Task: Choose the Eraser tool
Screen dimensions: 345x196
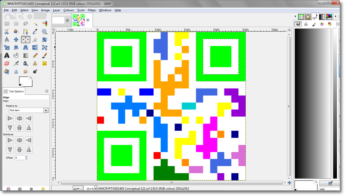Action: coord(7,63)
